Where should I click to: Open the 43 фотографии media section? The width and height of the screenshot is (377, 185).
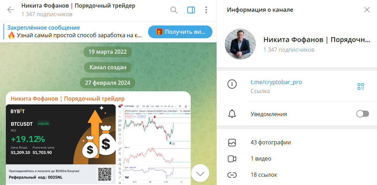pos(297,142)
